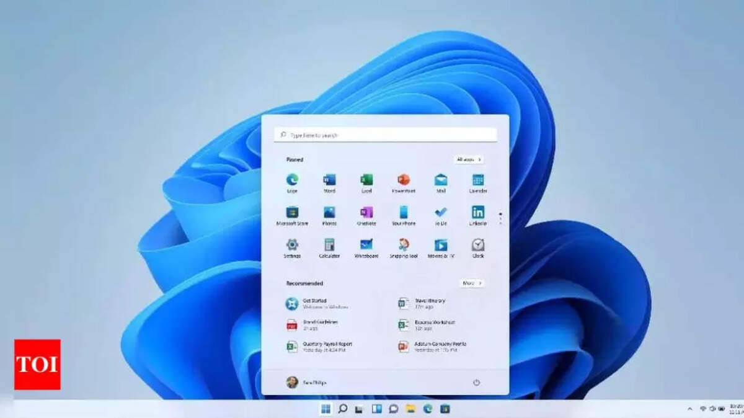The height and width of the screenshot is (418, 744).
Task: Open the user account profile
Action: 306,383
